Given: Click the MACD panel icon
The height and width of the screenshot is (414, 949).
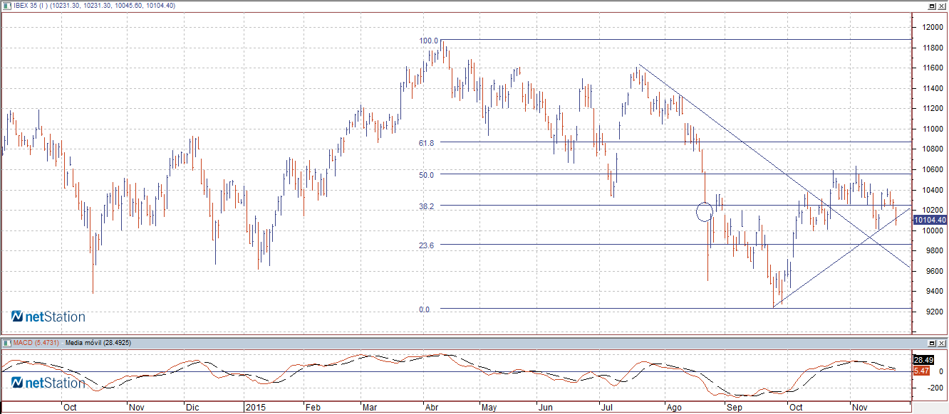Looking at the screenshot, I should coord(6,343).
